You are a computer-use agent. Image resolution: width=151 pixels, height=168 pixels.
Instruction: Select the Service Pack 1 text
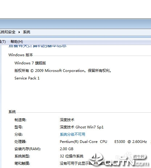[x=27, y=78]
